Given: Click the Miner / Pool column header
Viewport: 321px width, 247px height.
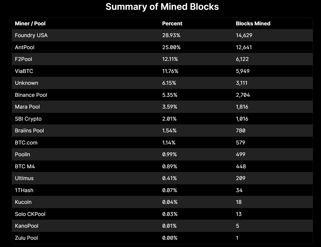Looking at the screenshot, I should [30, 24].
